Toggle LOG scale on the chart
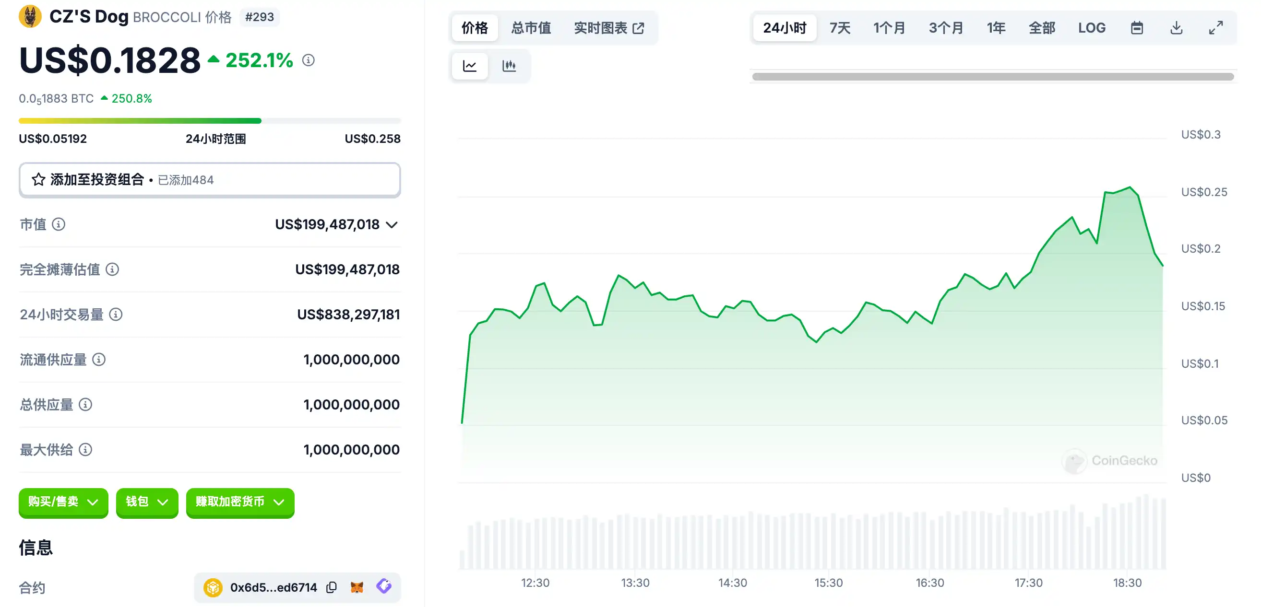This screenshot has height=607, width=1261. pyautogui.click(x=1091, y=28)
